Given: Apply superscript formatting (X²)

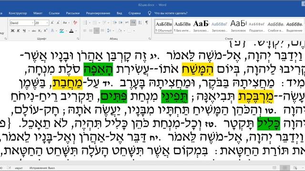Looking at the screenshot, I should (x=46, y=30).
